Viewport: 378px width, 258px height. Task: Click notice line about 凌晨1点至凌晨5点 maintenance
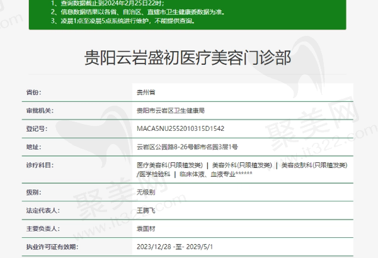(123, 21)
